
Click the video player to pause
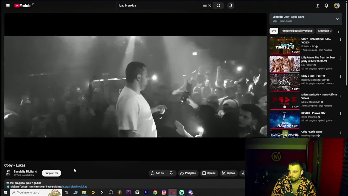135,87
